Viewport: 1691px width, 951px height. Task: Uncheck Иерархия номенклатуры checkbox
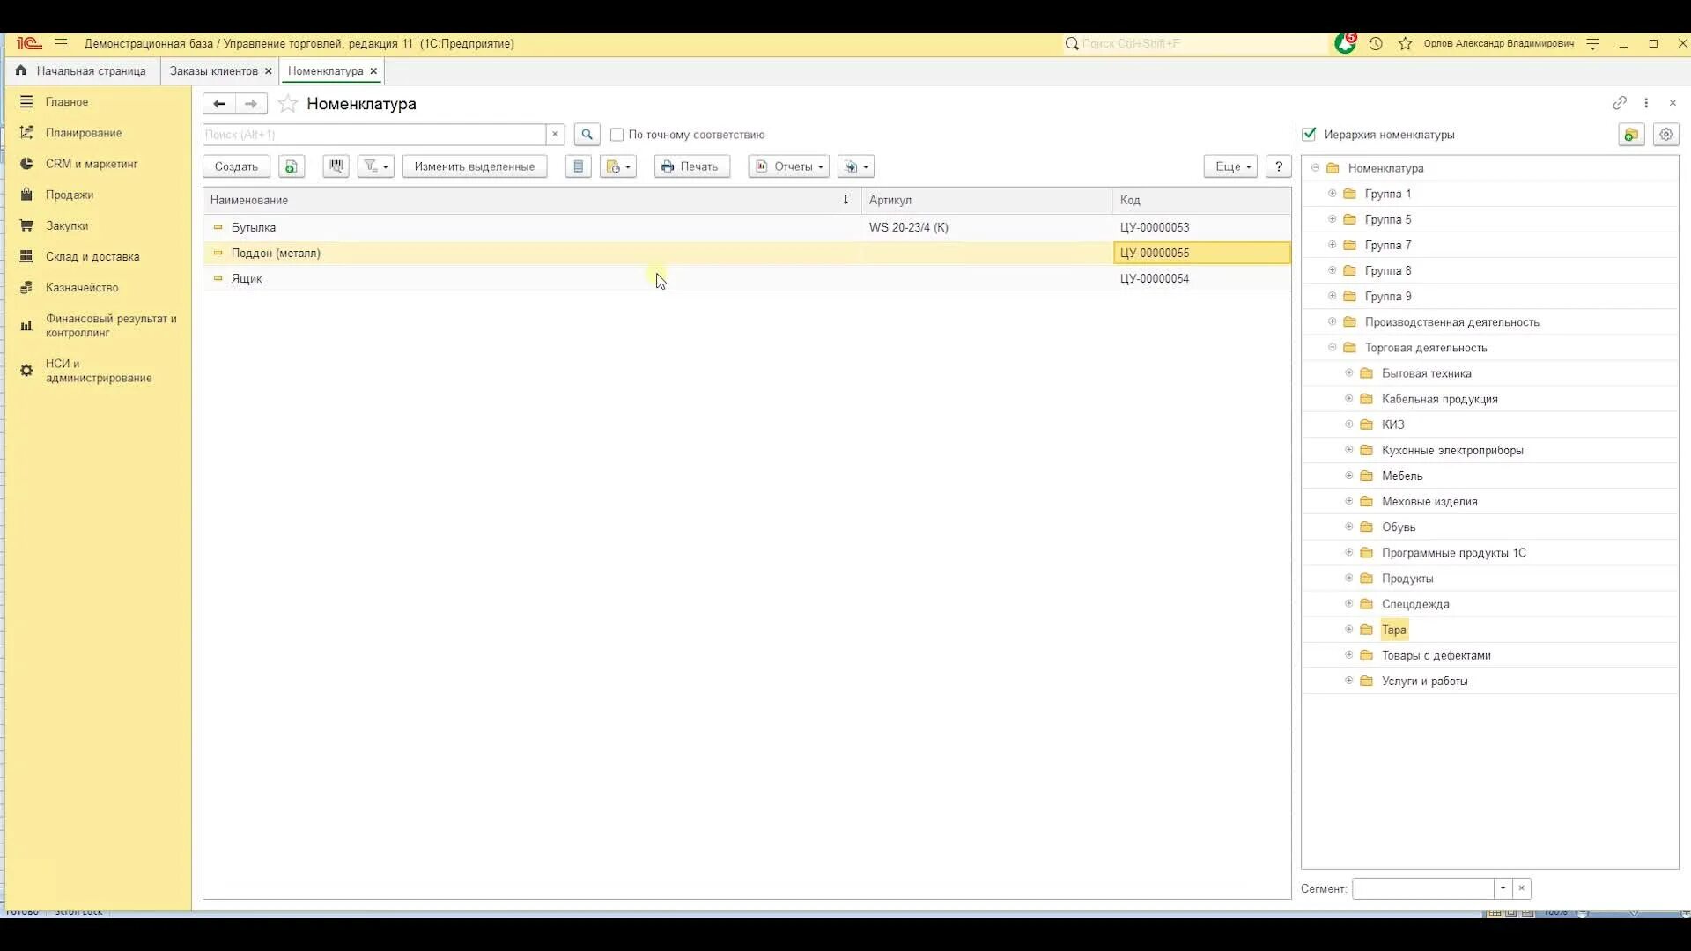coord(1309,135)
